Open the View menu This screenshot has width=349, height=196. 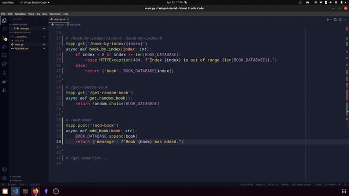point(31,14)
